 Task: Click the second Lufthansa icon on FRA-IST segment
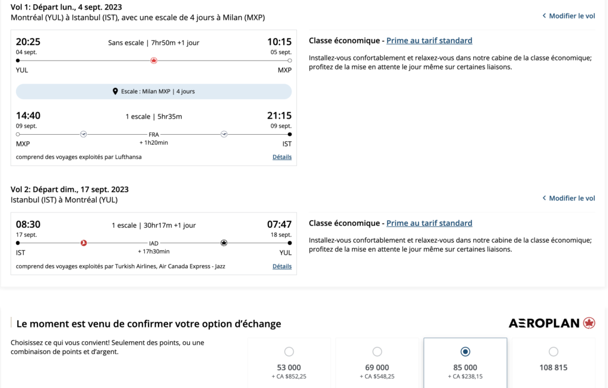click(x=224, y=134)
